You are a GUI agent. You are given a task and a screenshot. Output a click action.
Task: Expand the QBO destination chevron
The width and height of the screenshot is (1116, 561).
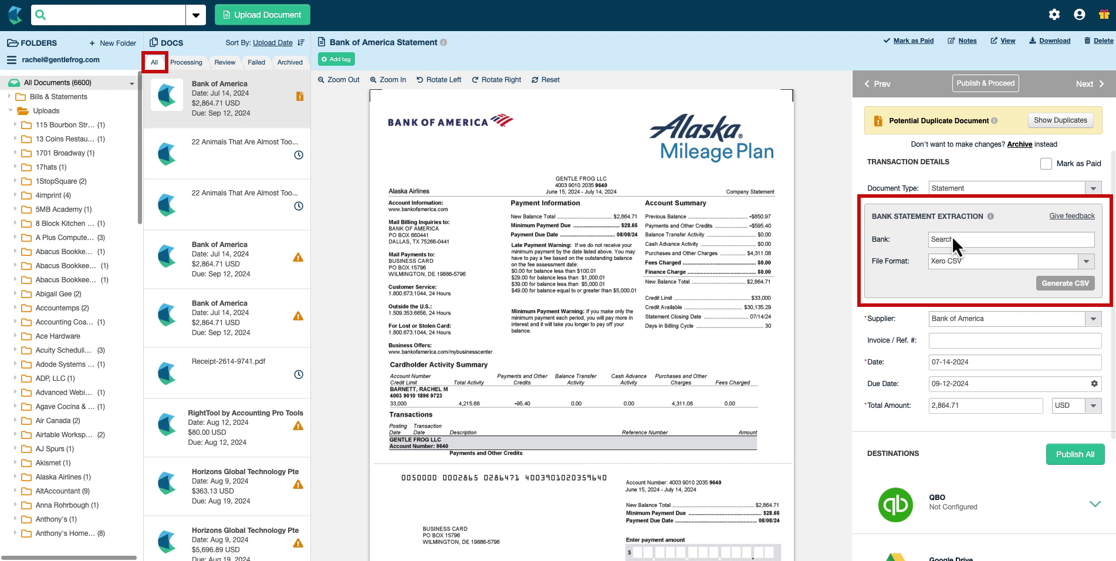1095,504
